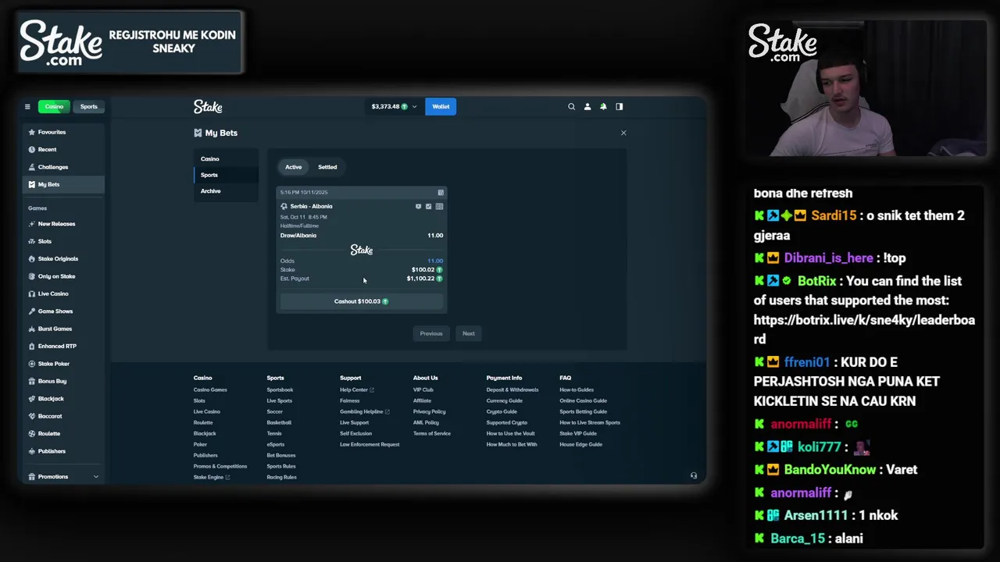Click username Sardi15 in chat
Screen dimensions: 1000x562
(834, 215)
